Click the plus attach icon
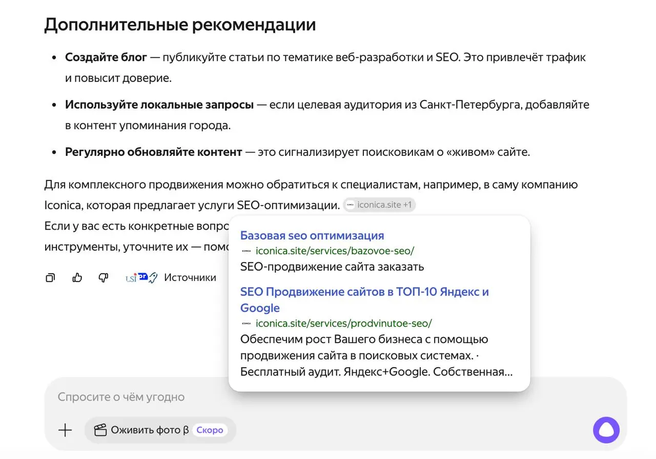The height and width of the screenshot is (459, 656). click(x=65, y=430)
